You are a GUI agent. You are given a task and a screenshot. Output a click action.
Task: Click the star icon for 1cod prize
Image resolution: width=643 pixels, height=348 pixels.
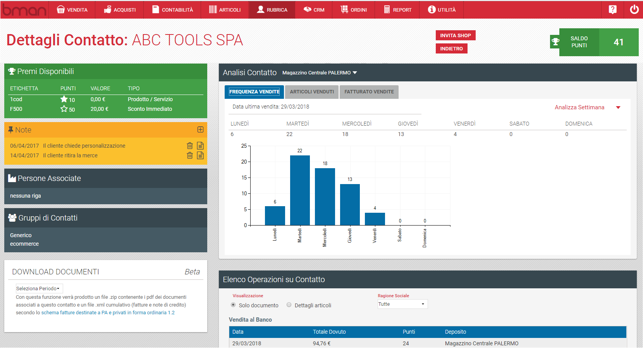click(64, 99)
